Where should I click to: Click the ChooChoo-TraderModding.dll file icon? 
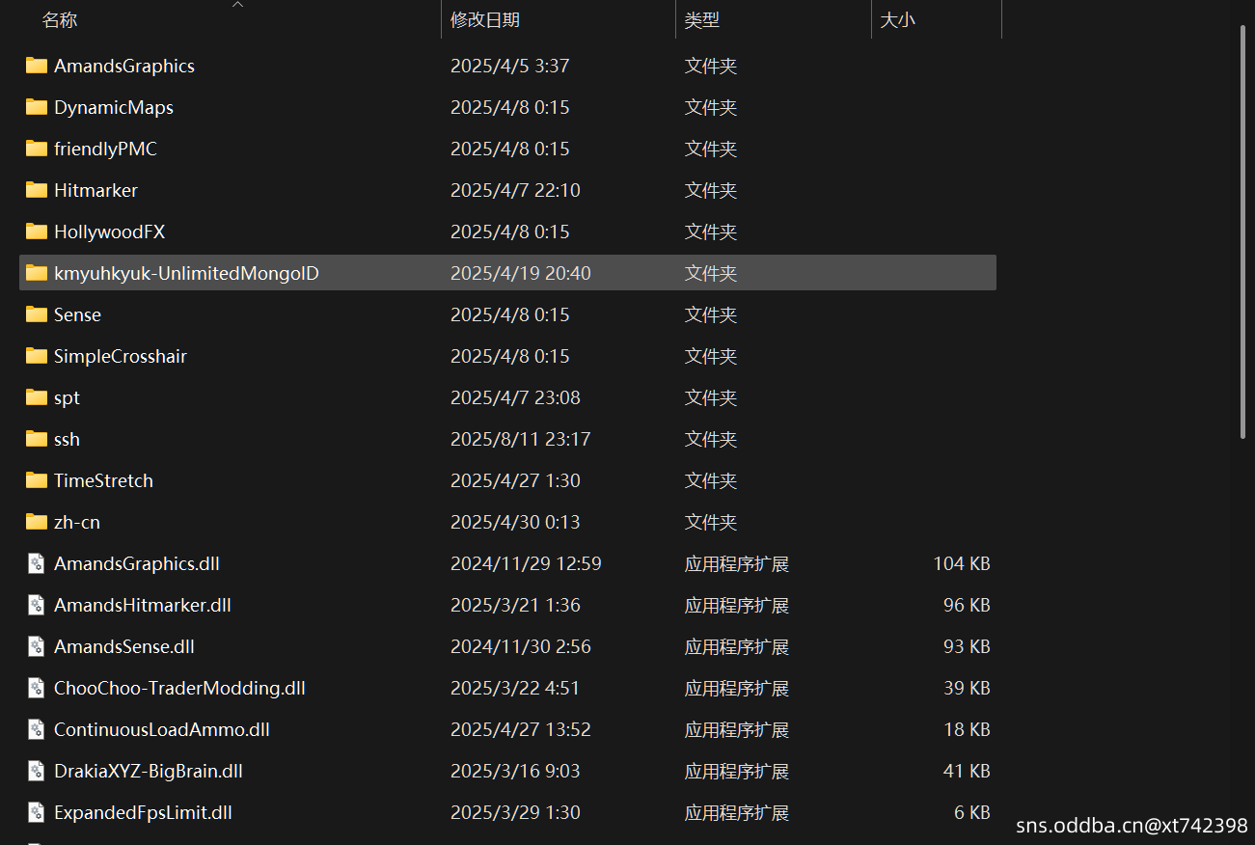[x=37, y=688]
